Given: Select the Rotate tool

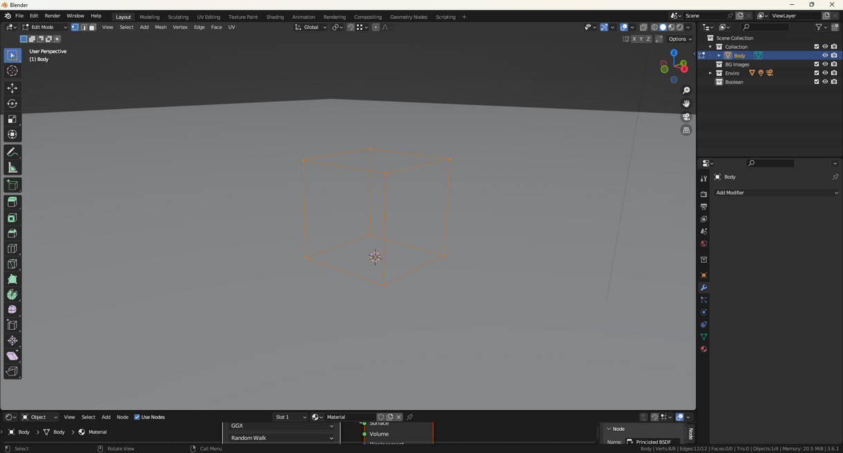Looking at the screenshot, I should (12, 104).
